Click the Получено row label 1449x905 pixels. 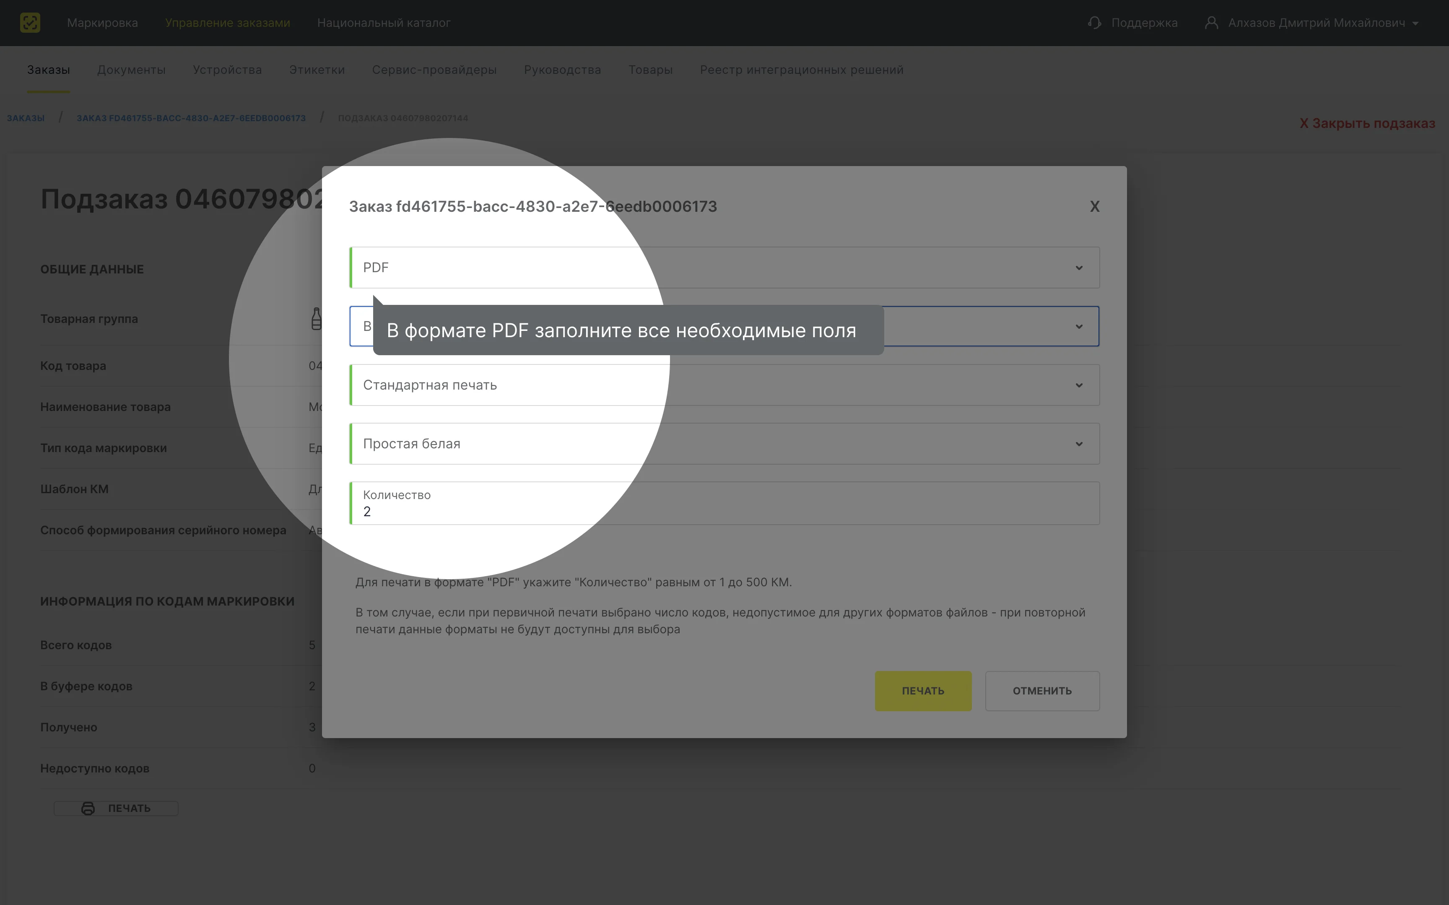69,727
